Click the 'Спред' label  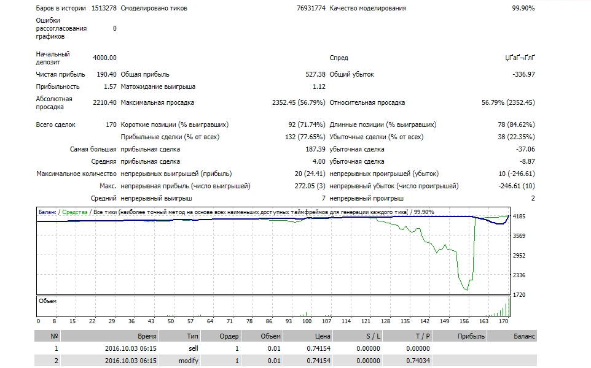point(339,58)
